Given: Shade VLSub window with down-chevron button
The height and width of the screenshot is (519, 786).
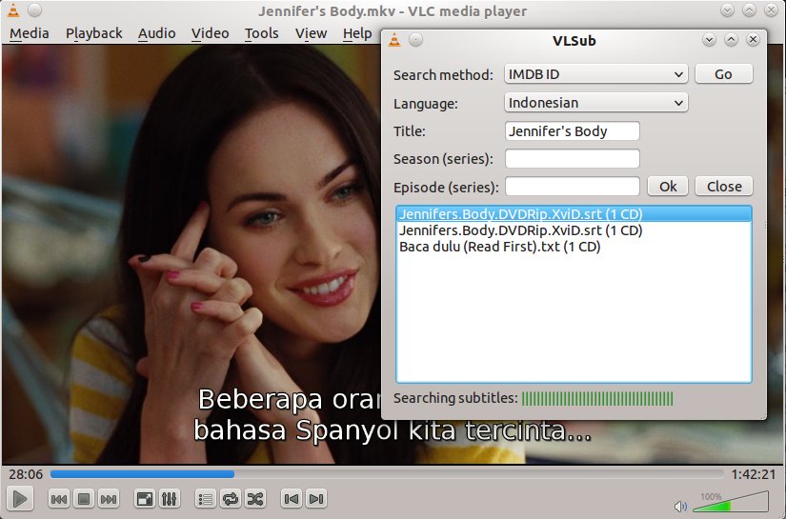Looking at the screenshot, I should [x=709, y=40].
